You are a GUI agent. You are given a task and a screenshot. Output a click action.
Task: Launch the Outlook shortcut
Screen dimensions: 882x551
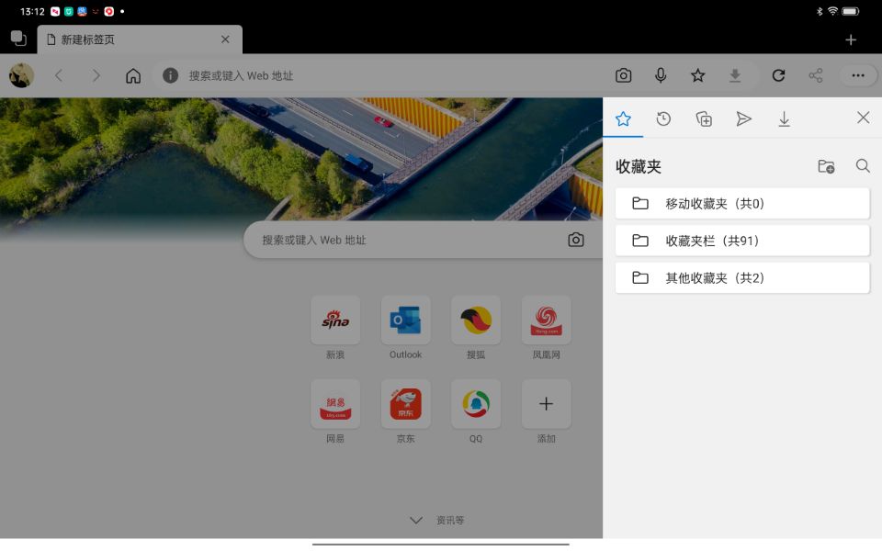(405, 321)
